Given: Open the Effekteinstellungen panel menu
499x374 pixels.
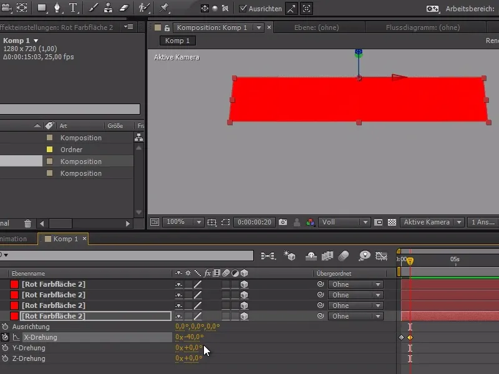Looking at the screenshot, I should (x=128, y=27).
